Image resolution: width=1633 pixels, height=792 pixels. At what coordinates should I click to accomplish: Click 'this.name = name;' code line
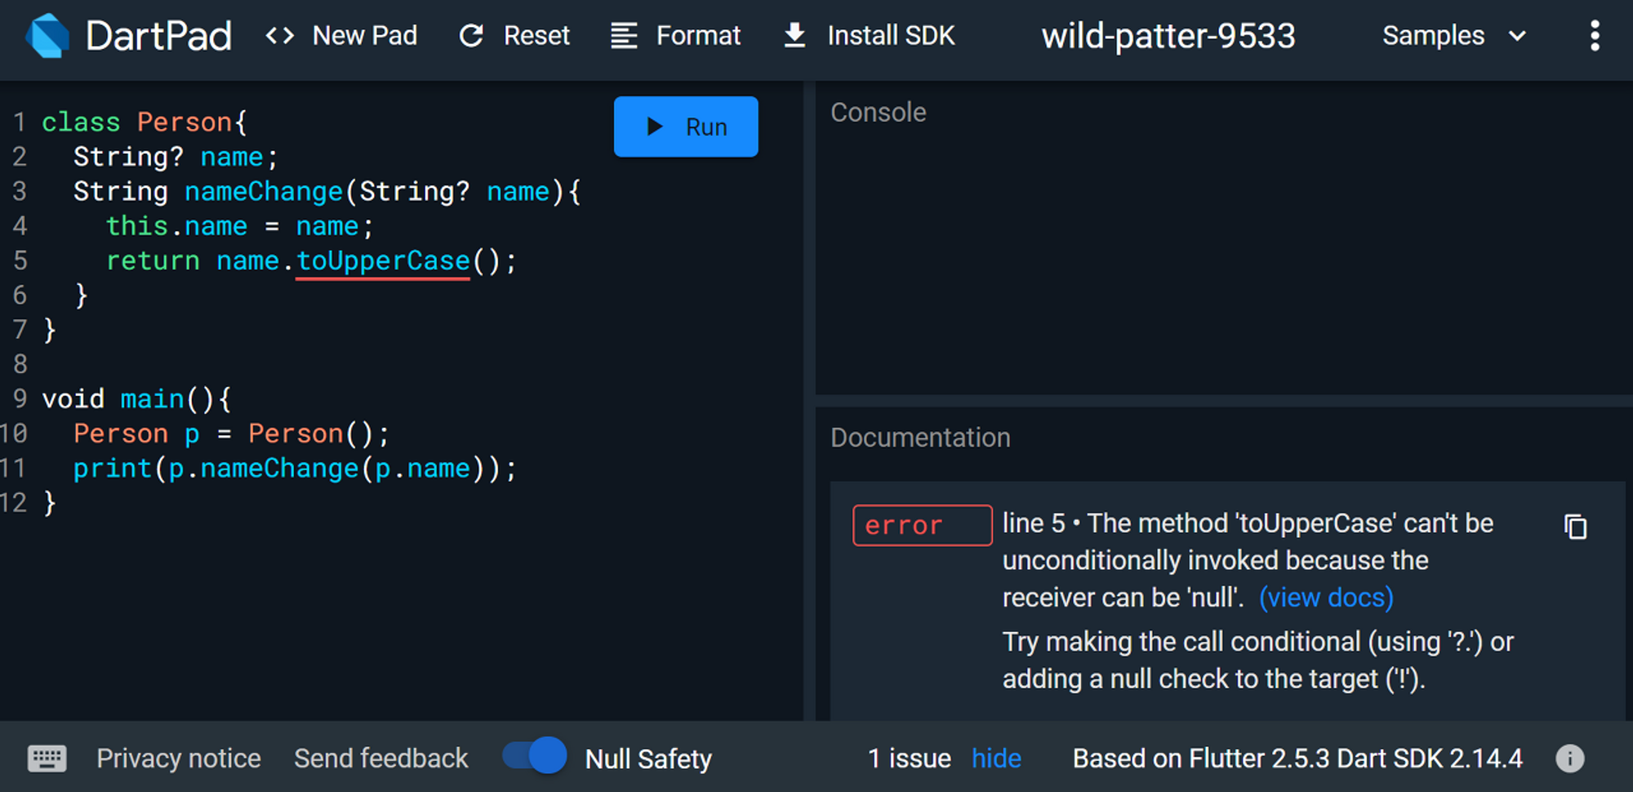239,226
